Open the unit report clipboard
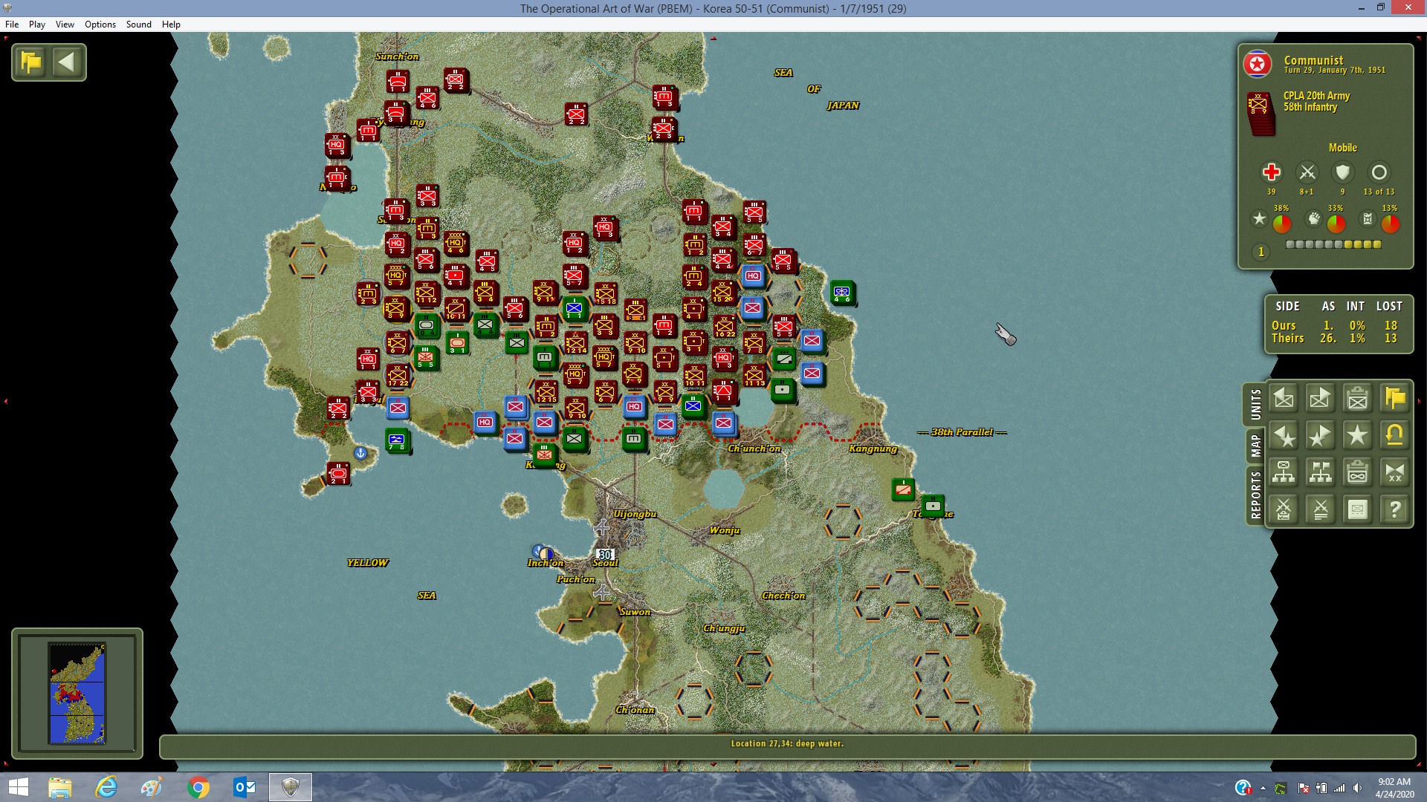 (x=1358, y=399)
